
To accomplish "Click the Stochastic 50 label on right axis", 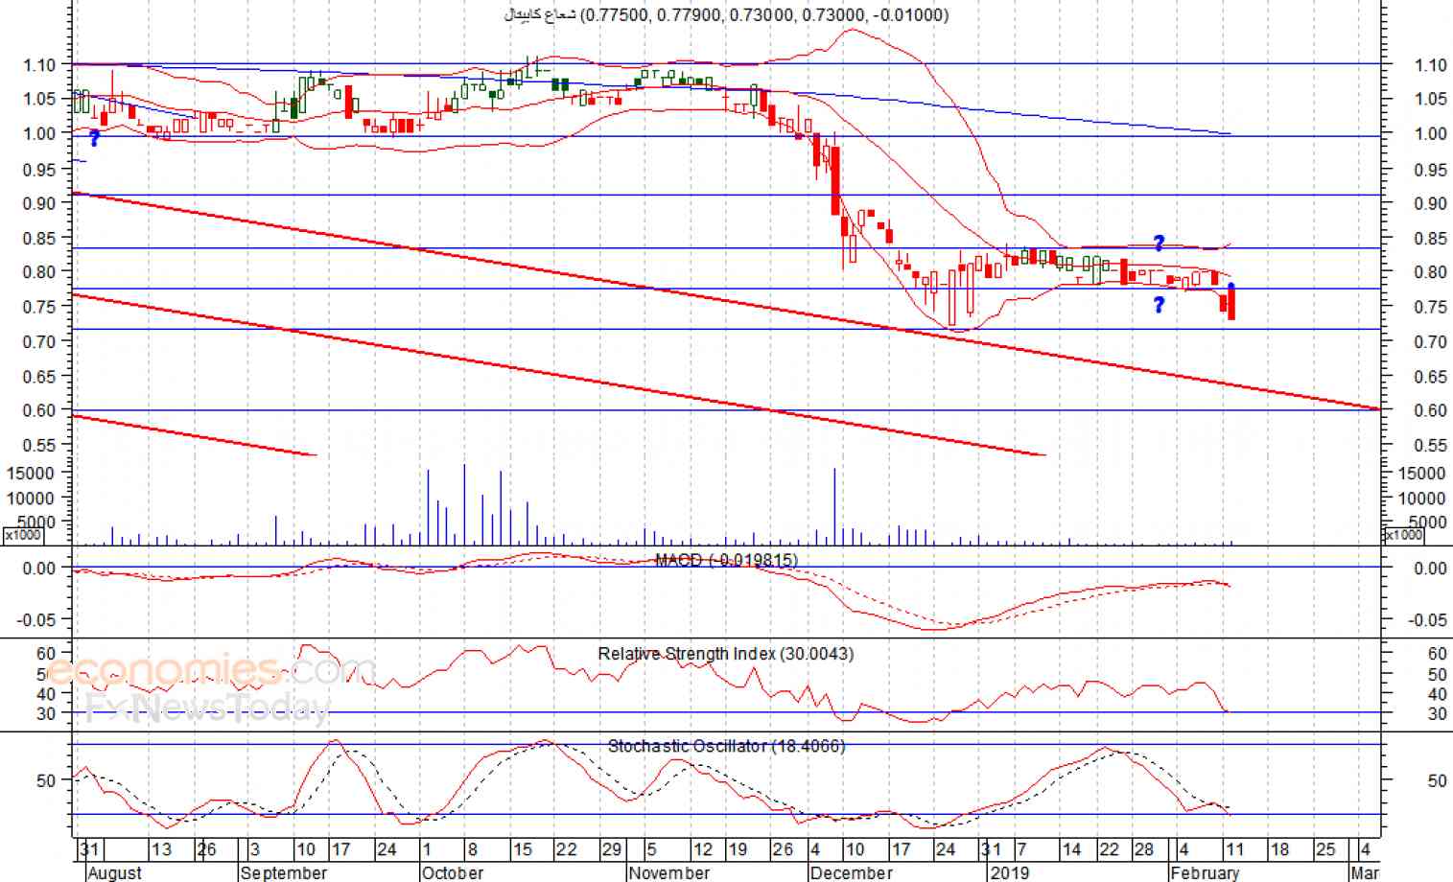I will pyautogui.click(x=1437, y=781).
